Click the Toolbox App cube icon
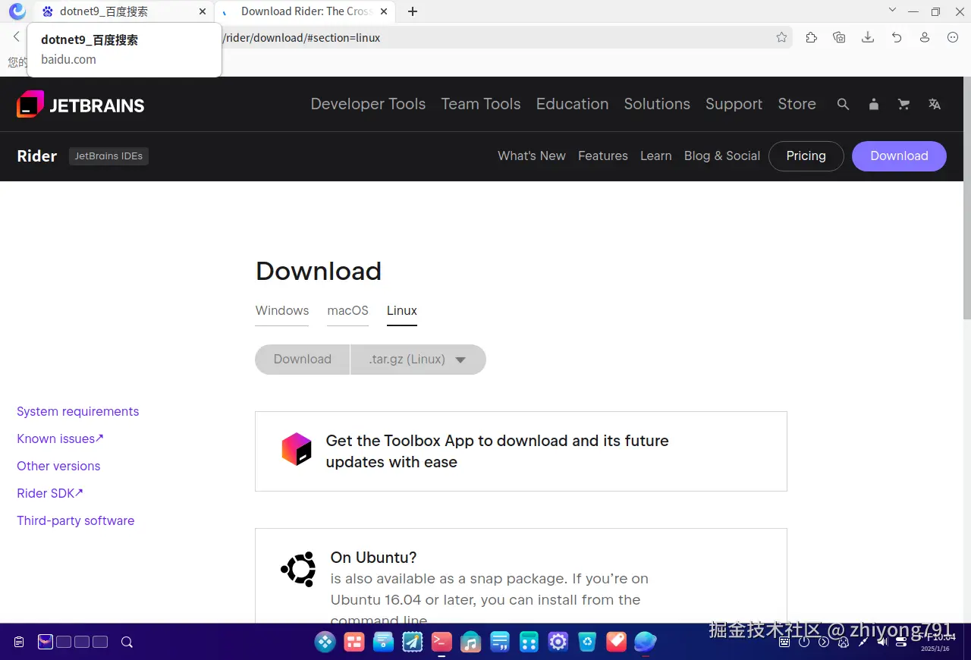 (x=297, y=449)
